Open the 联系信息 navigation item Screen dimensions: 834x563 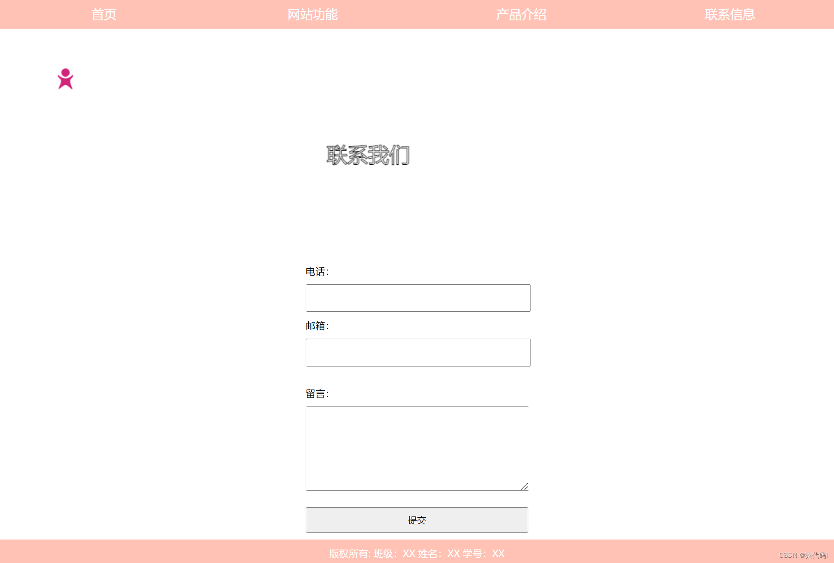(x=730, y=14)
